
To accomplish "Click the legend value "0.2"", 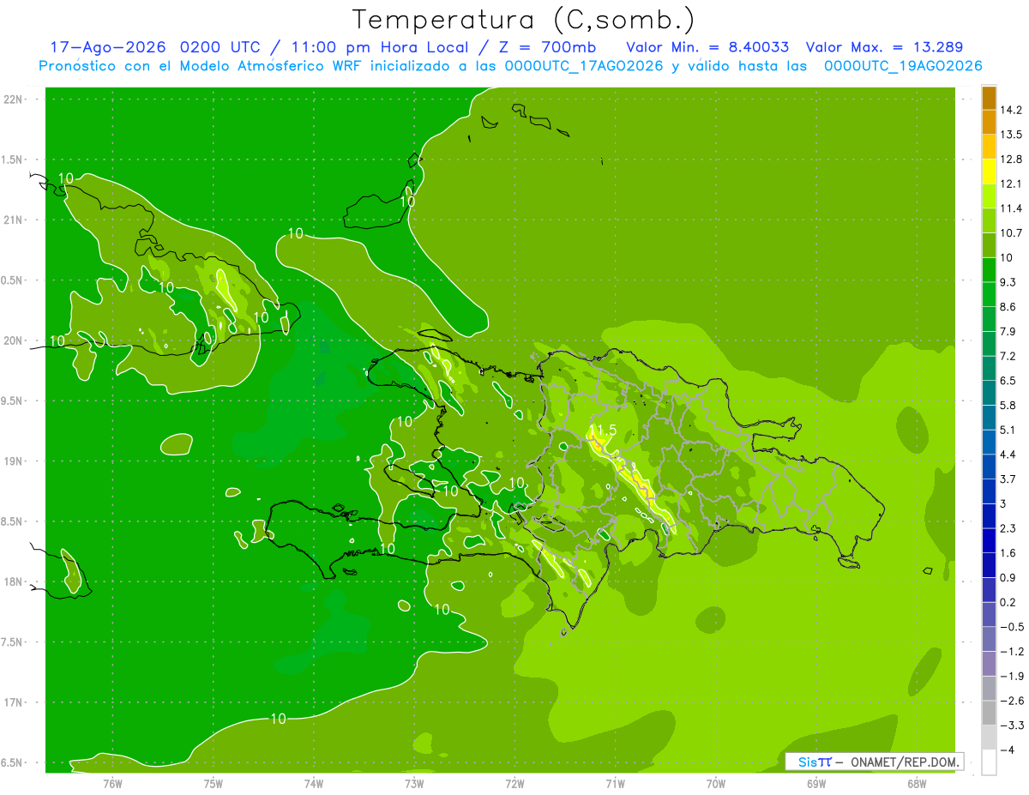I will (1008, 603).
